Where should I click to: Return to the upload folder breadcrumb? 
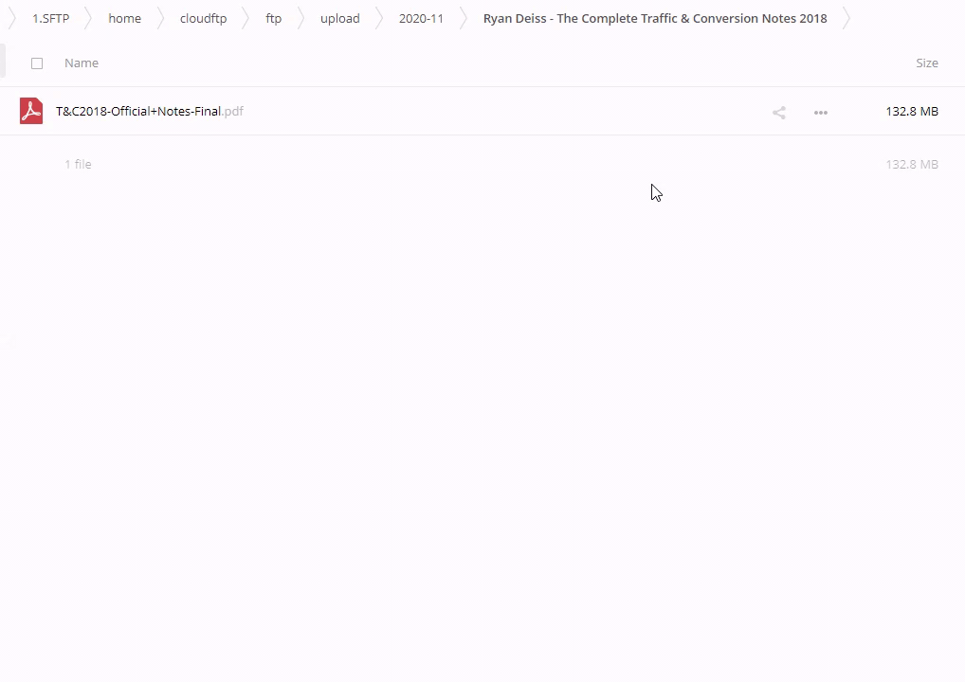(339, 18)
